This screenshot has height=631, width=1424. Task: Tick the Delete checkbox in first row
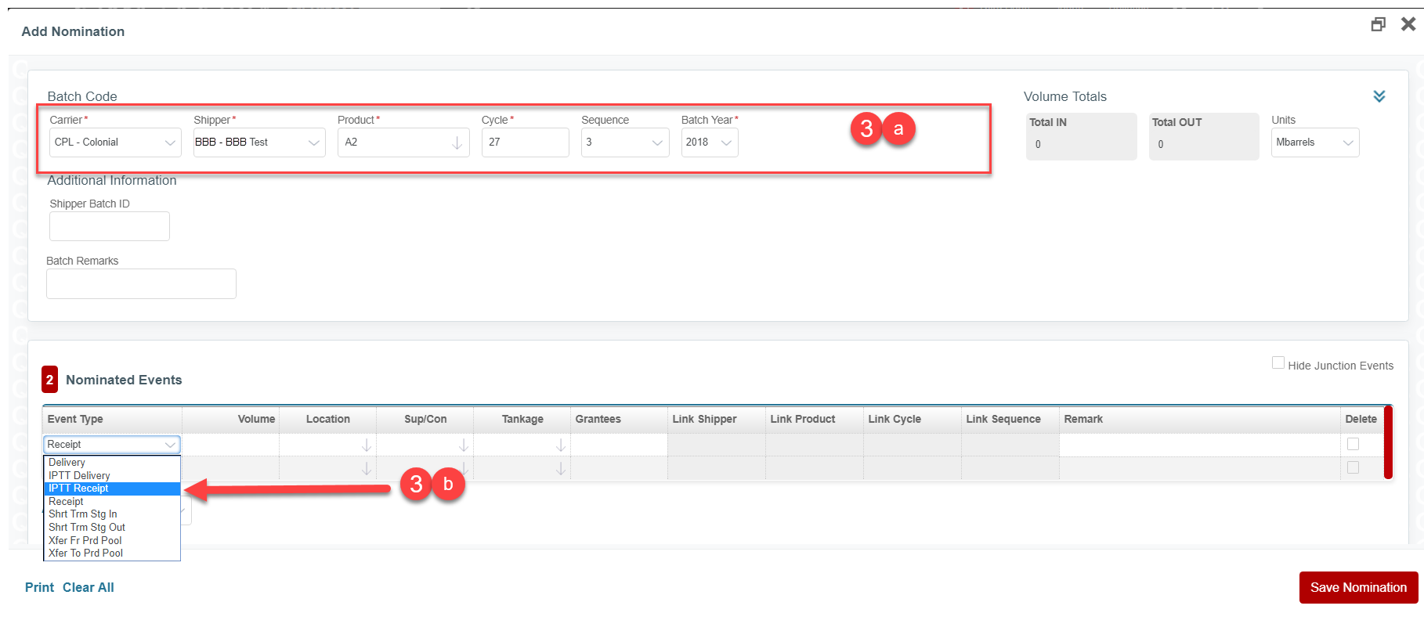point(1353,444)
